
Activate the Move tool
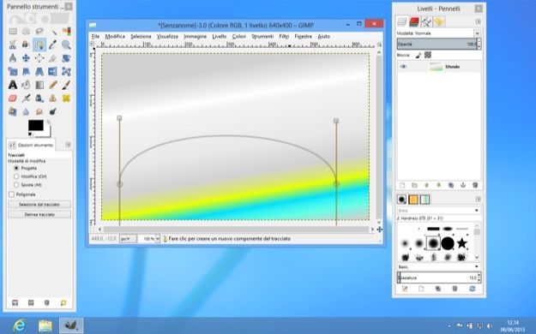point(26,58)
